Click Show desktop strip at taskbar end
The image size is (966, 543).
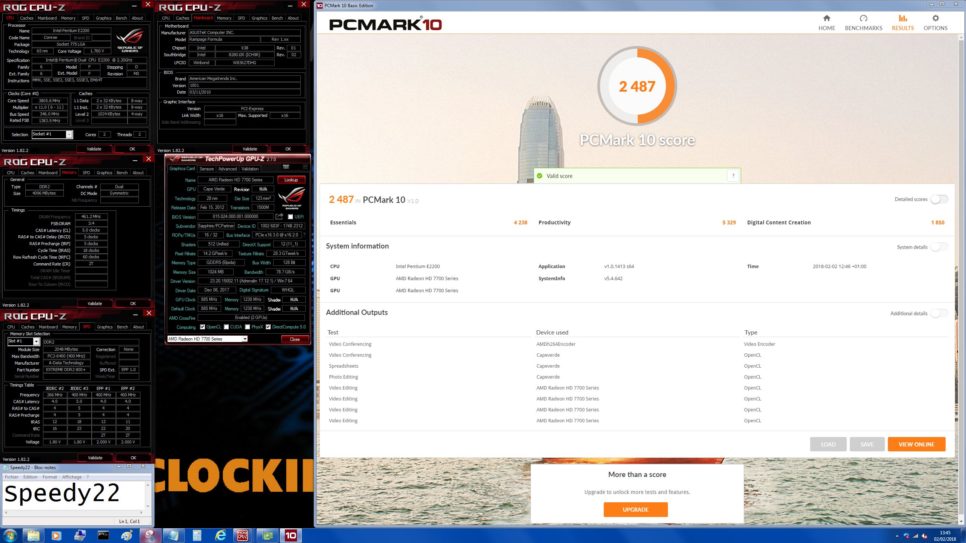[963, 535]
